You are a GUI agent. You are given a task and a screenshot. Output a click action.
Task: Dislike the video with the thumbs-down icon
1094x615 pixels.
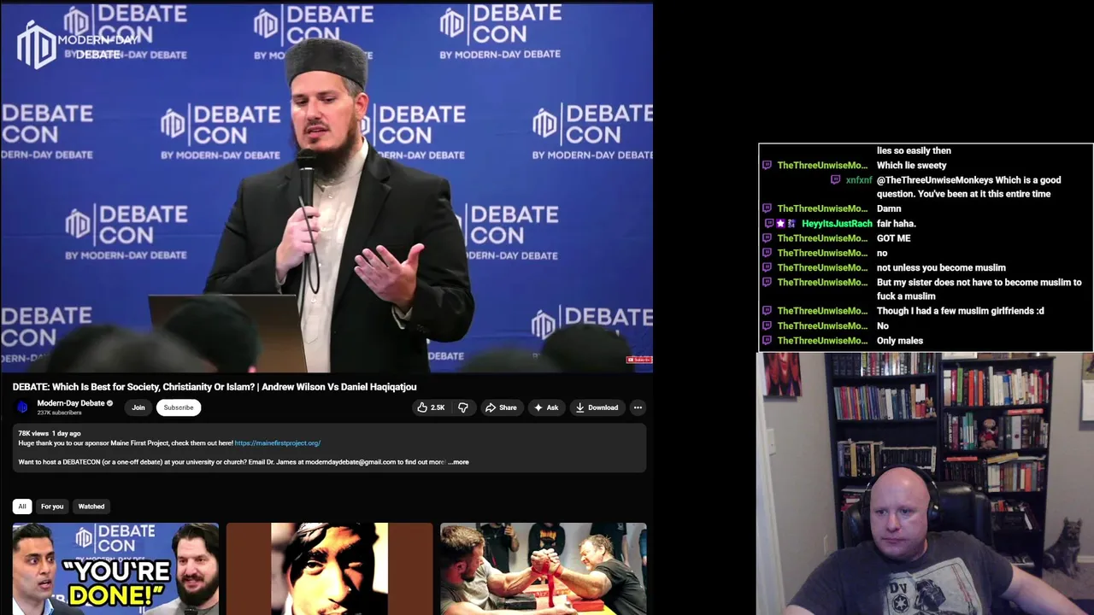463,407
